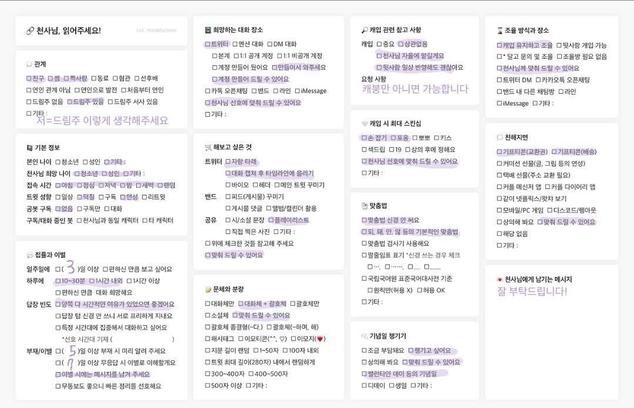Click the thought bubble icon beside "친해지면"
634x408 pixels.
pos(500,137)
